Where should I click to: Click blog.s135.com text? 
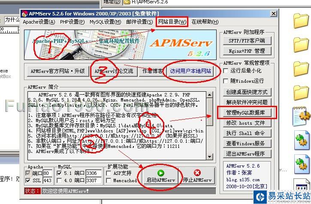point(243,180)
